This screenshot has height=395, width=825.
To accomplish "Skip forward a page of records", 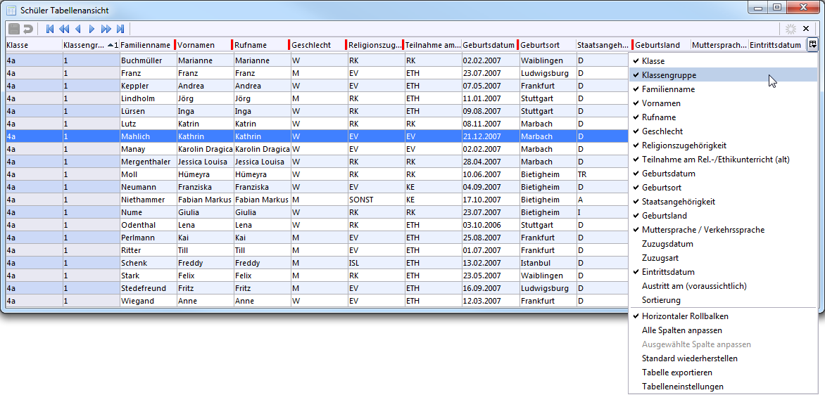I will point(106,29).
